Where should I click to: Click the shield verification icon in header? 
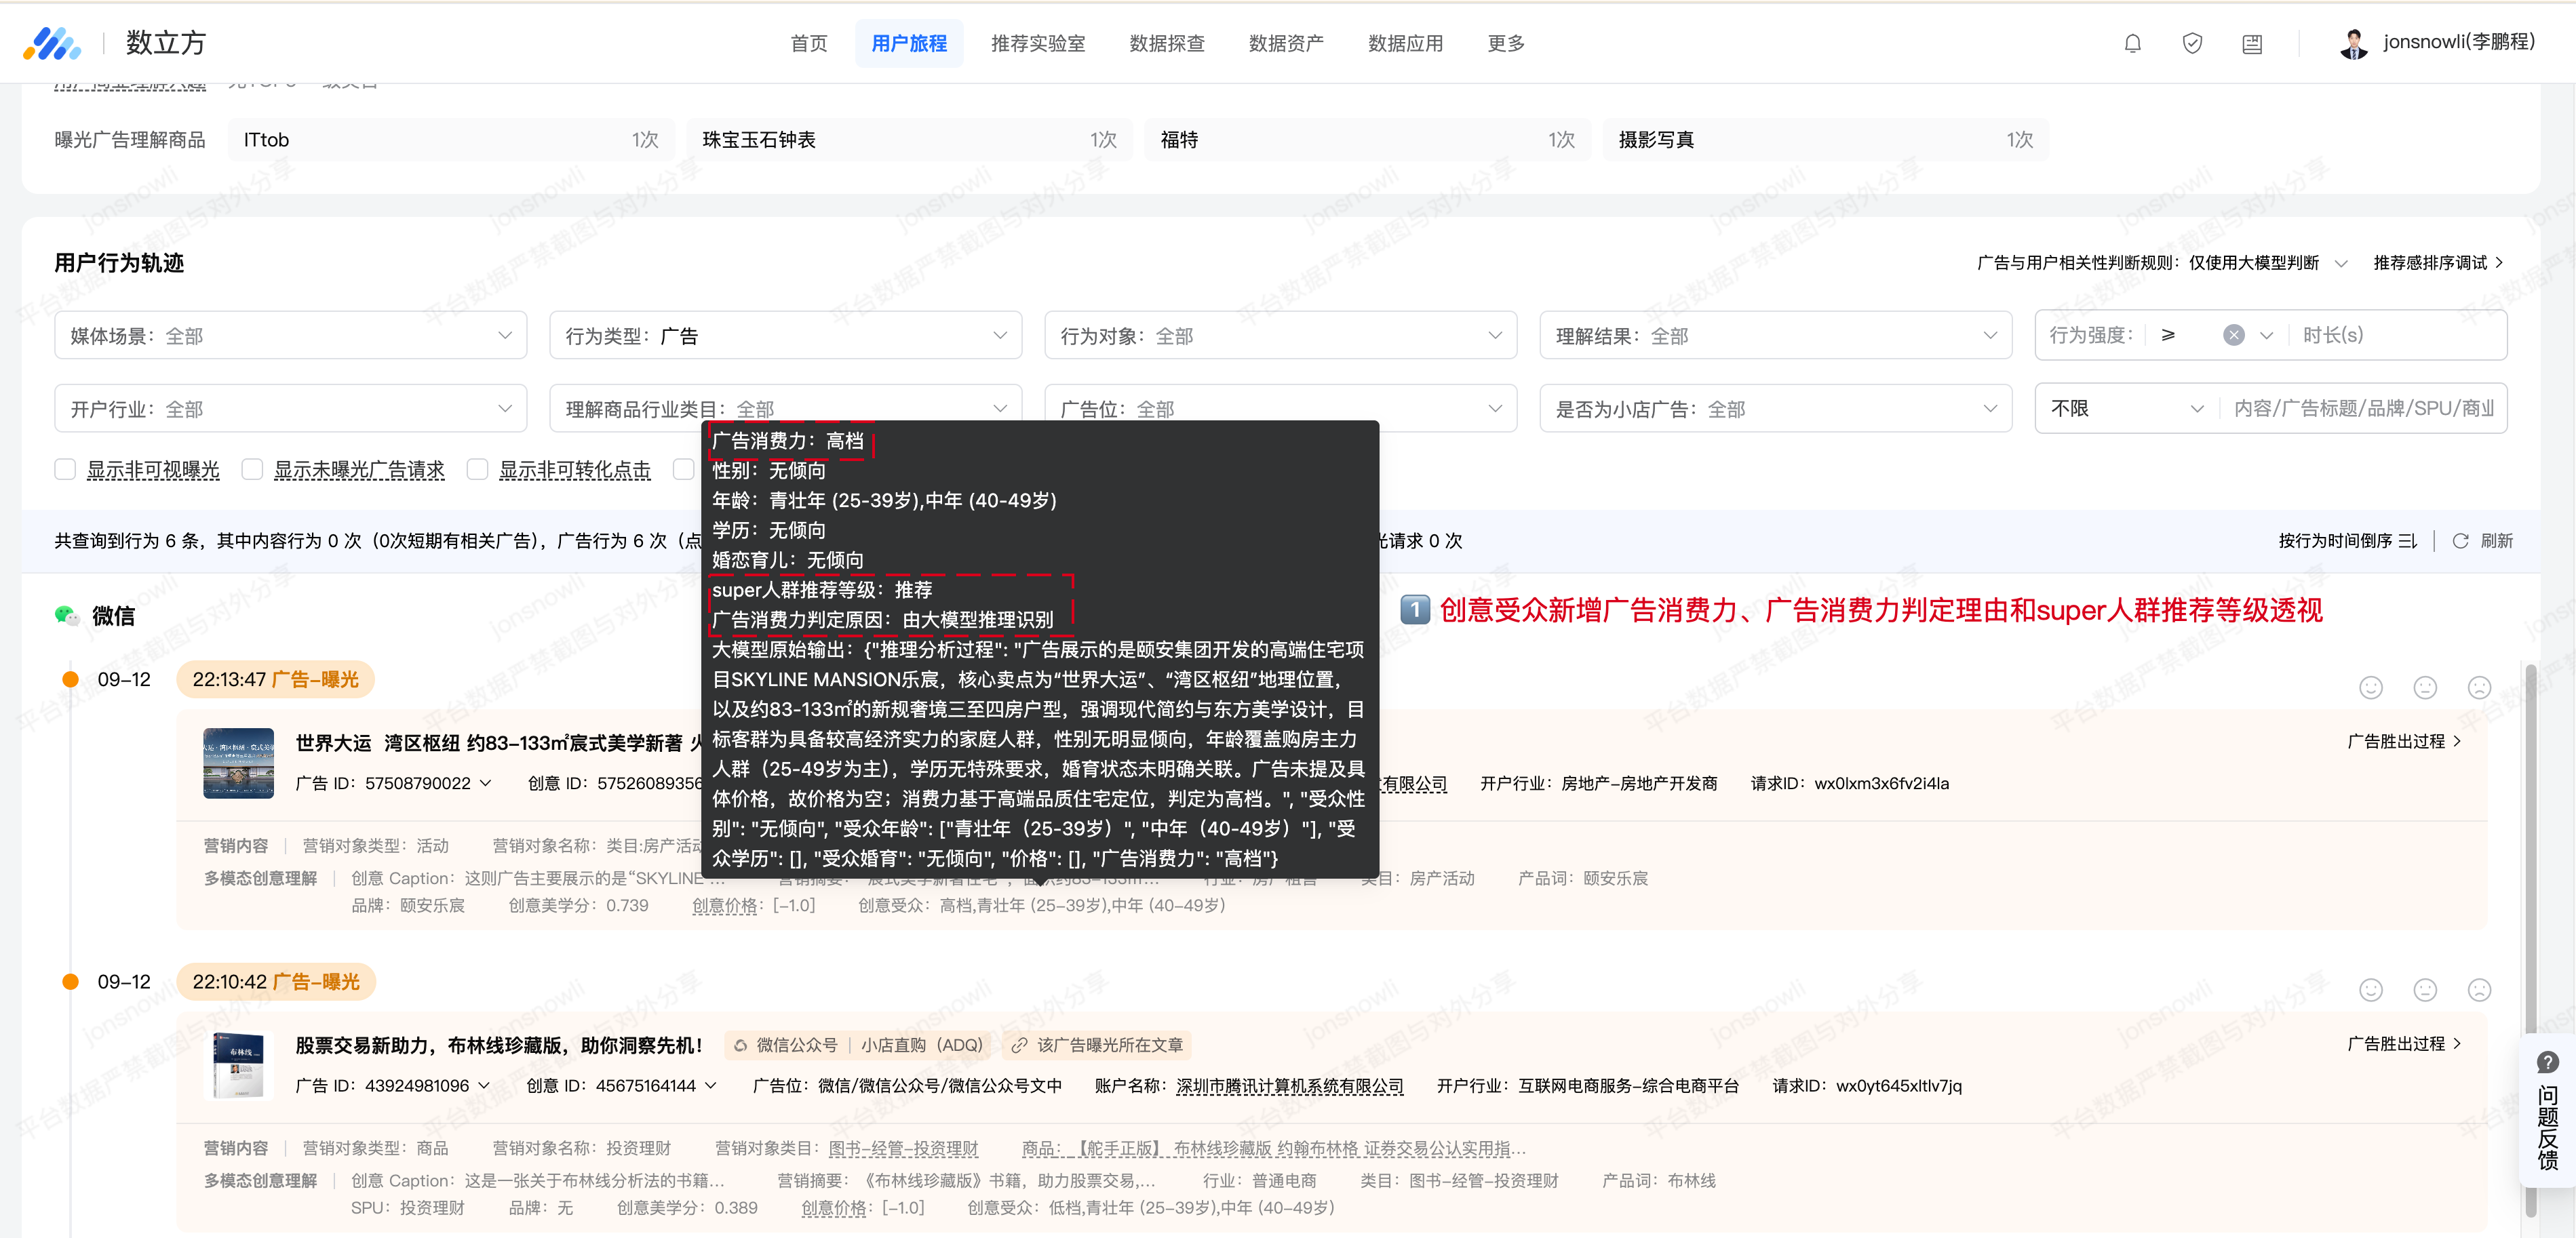tap(2192, 43)
